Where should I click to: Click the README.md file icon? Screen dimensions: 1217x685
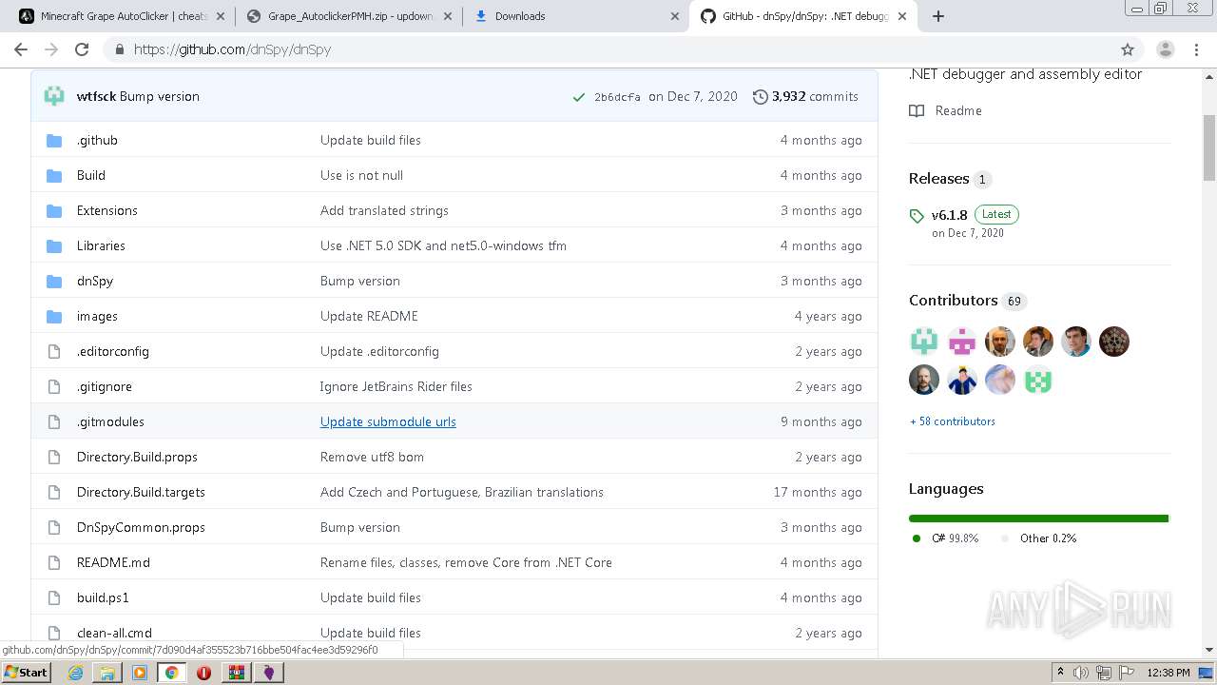tap(54, 563)
